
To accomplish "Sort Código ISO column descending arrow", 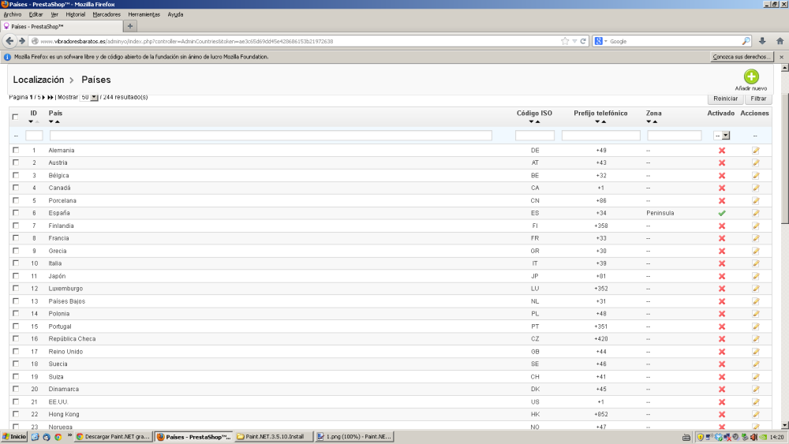I will [531, 121].
